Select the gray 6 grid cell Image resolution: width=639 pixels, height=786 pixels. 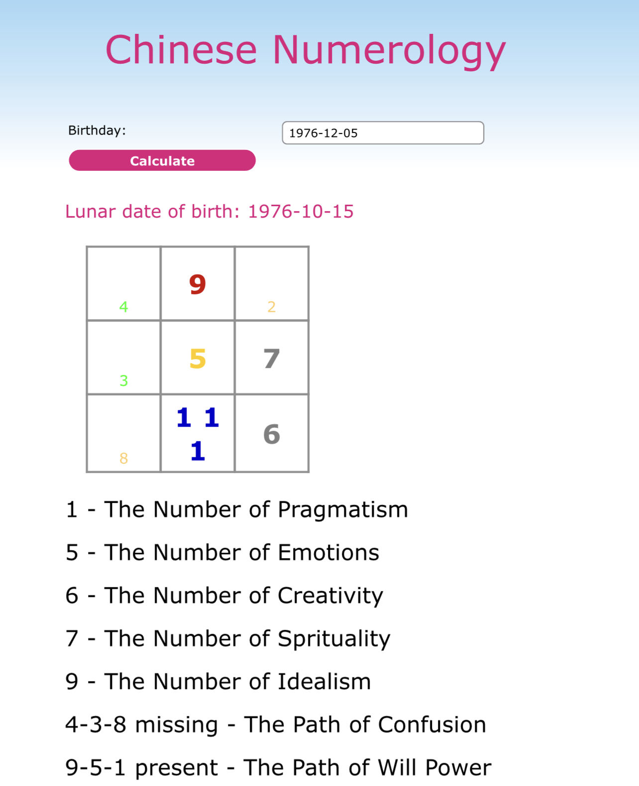click(x=272, y=434)
